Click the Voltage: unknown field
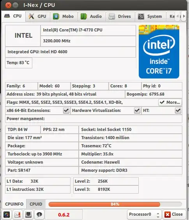189x220 pixels. 42,162
